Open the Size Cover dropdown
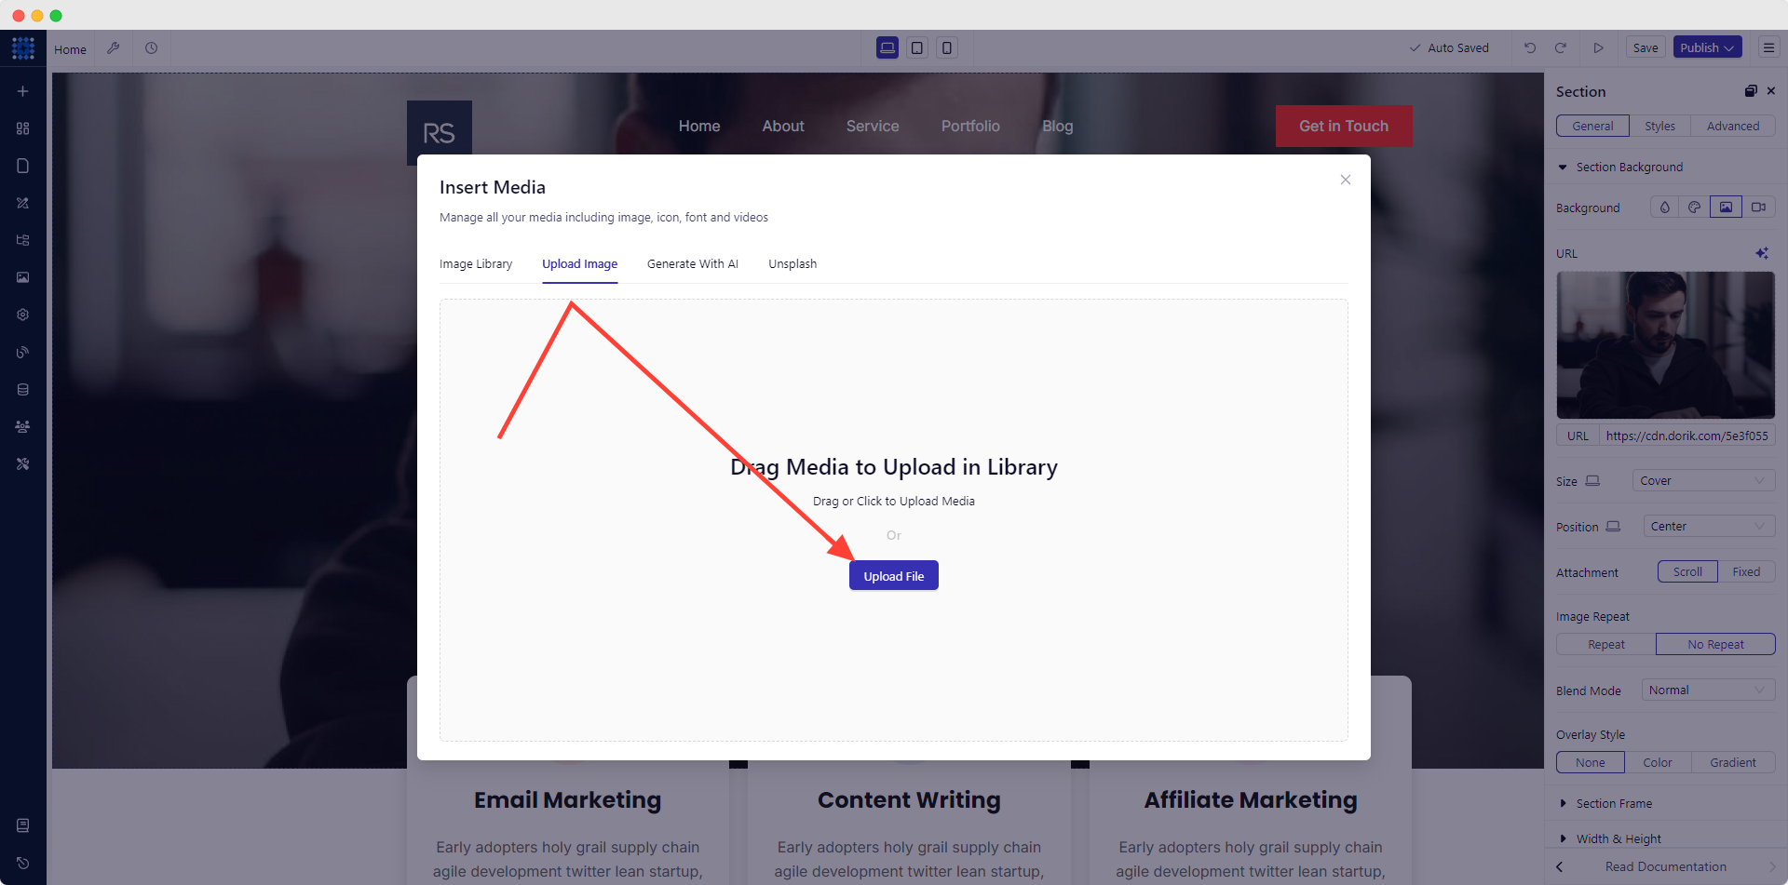The width and height of the screenshot is (1788, 885). [x=1703, y=481]
